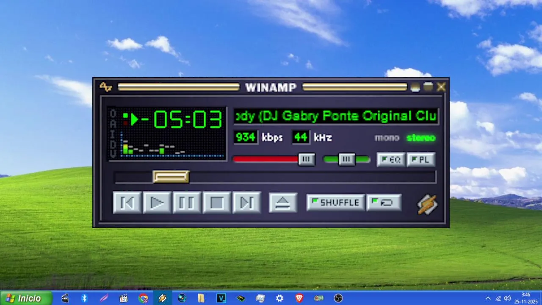
Task: Click the WINAMP title bar text
Action: coord(271,88)
